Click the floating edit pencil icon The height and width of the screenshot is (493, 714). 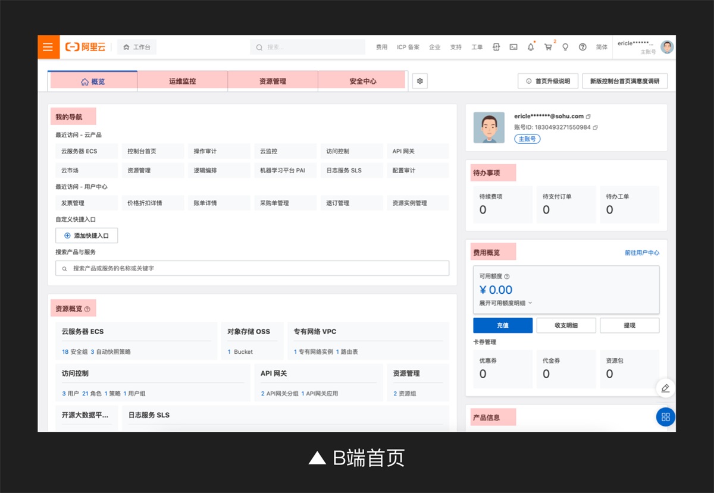pyautogui.click(x=665, y=388)
